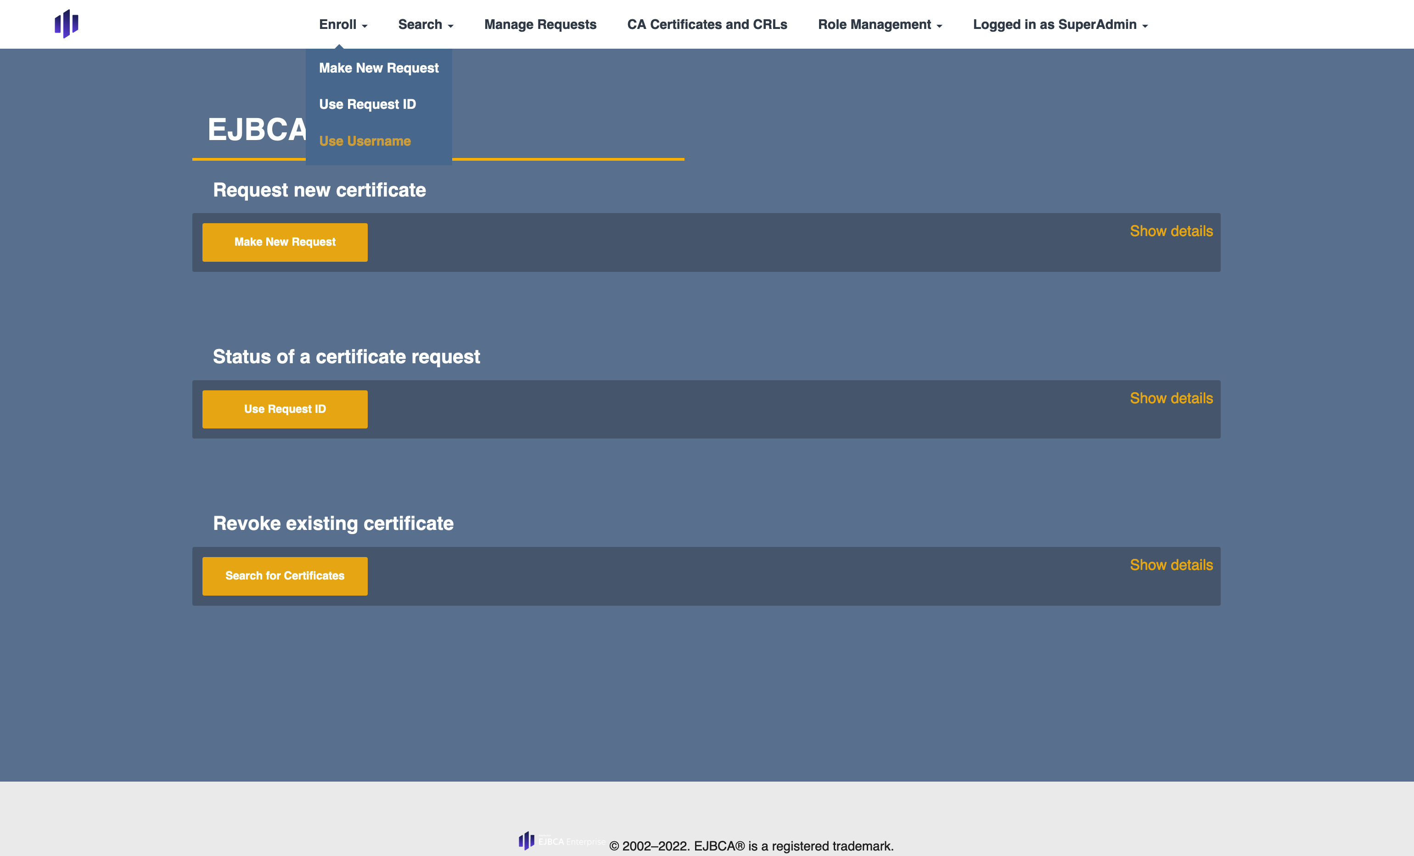The width and height of the screenshot is (1414, 856).
Task: Click the EJBCA Enterprise logo in the footer
Action: click(x=561, y=841)
